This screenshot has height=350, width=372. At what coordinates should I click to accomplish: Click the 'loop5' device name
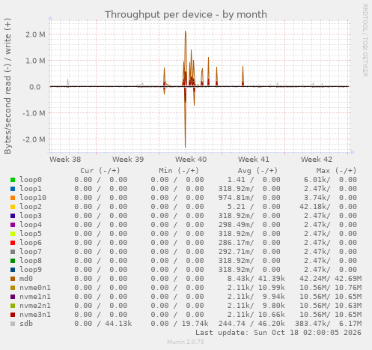click(x=31, y=234)
